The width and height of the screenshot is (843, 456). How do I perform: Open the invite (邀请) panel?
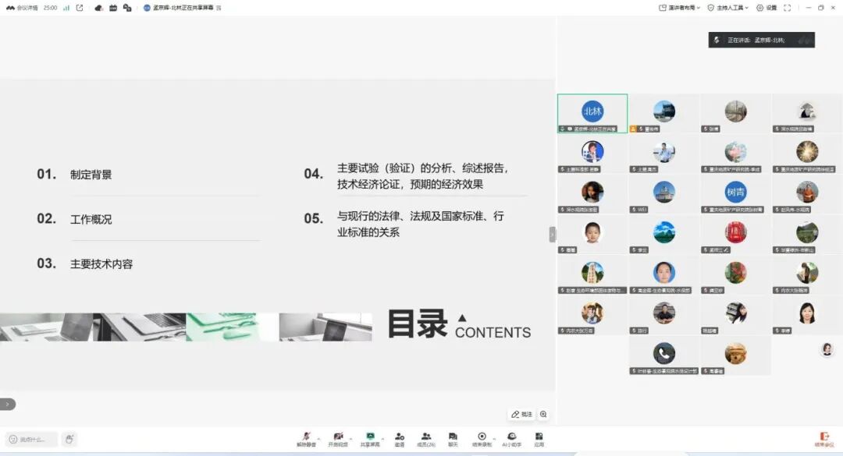pyautogui.click(x=399, y=437)
